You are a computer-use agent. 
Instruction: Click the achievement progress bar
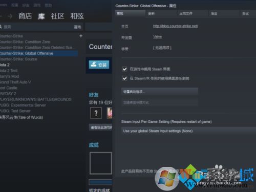coord(100,182)
